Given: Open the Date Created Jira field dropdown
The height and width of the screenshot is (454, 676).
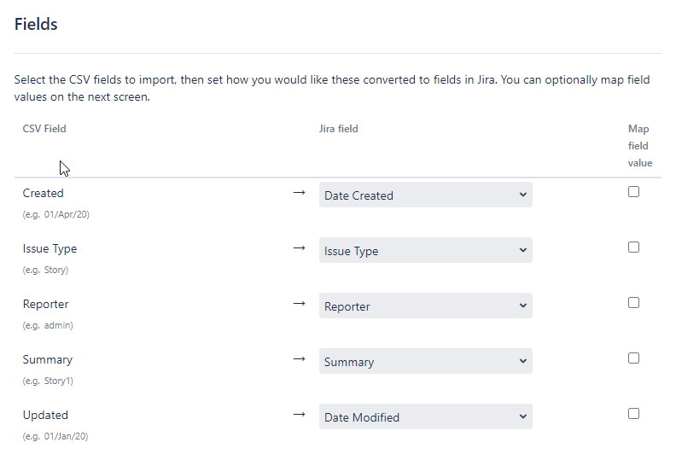Looking at the screenshot, I should (425, 195).
